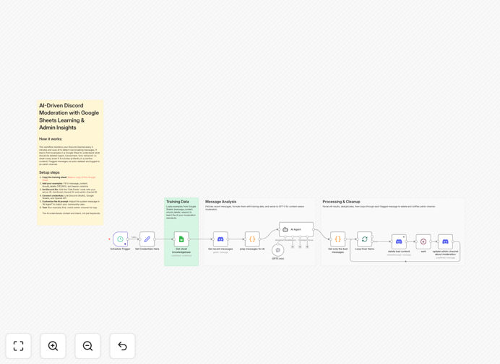Select the delete bad content Discord node
Screen dimensions: 500x364
pos(399,241)
